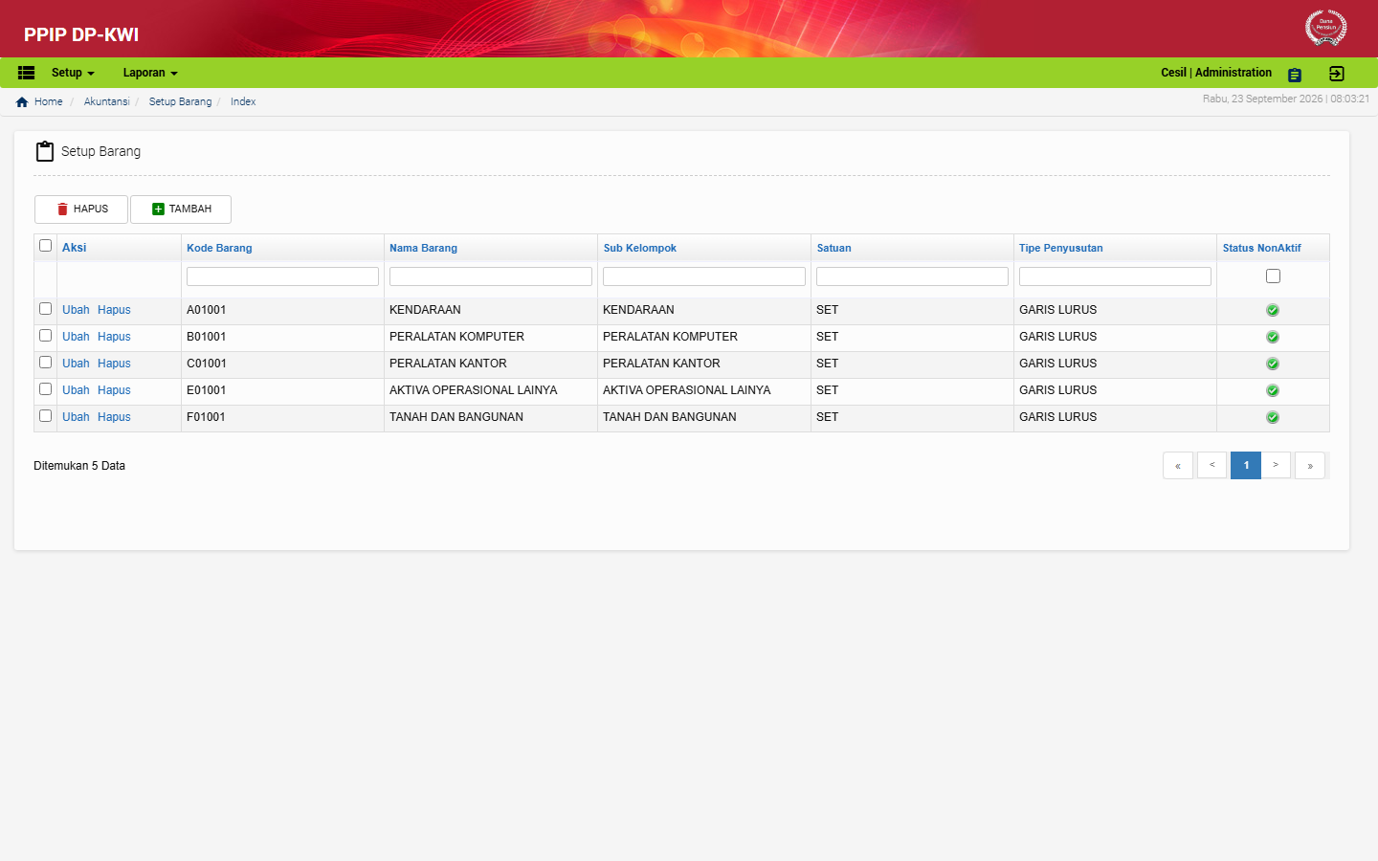Click the green status icon for B01001

pos(1273,337)
